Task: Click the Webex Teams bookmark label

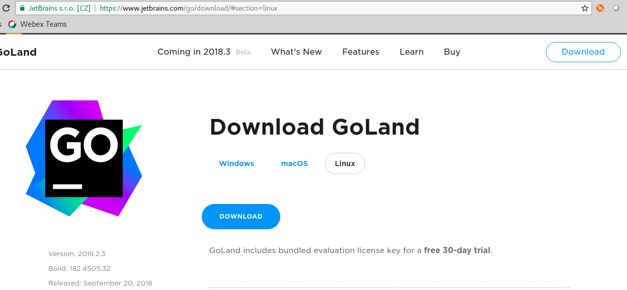Action: pos(44,24)
